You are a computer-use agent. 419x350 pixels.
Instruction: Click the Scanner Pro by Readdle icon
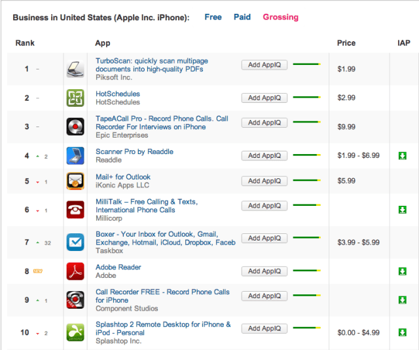(x=75, y=156)
